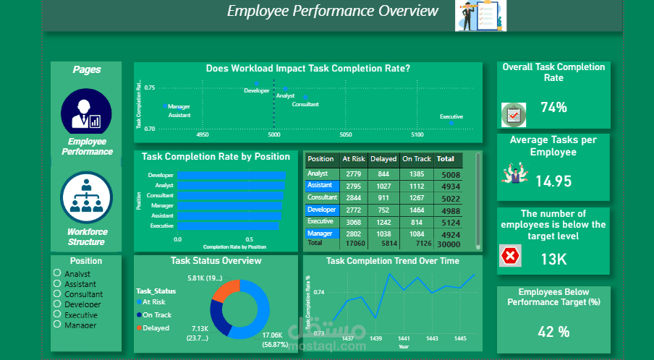
Task: Click the Executive bar in bar chart
Action: [x=228, y=226]
